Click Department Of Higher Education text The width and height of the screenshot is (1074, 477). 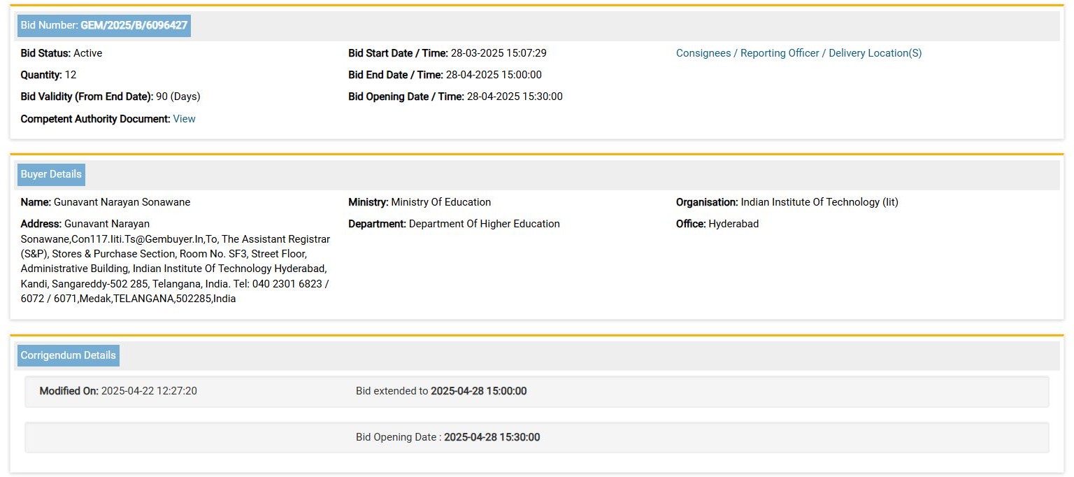click(454, 224)
